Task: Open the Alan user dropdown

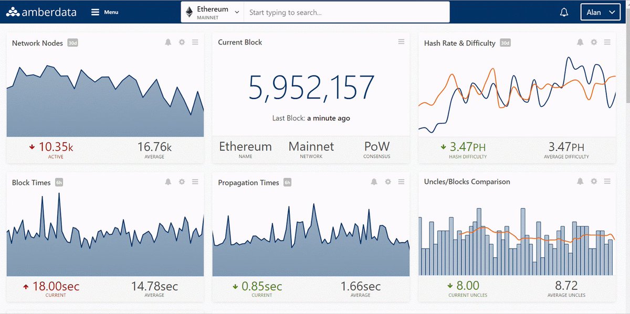Action: coord(601,12)
